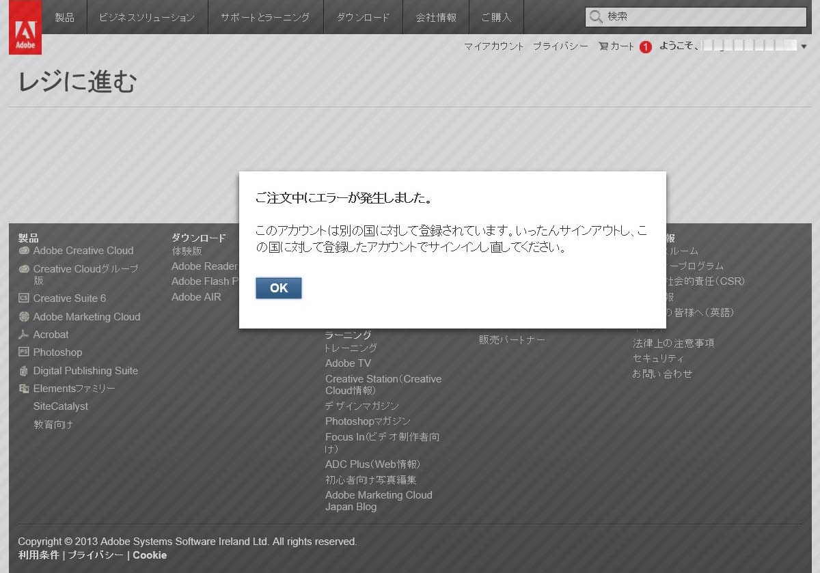Open the top プライバシー link

[560, 46]
